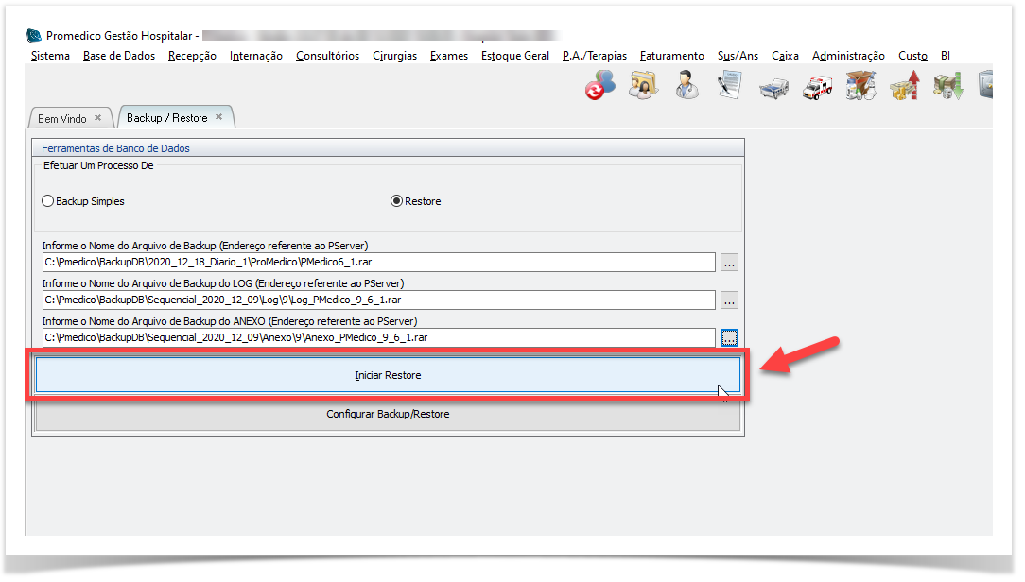Viewport: 1025px width, 582px height.
Task: Open the Base de Dados menu
Action: (119, 56)
